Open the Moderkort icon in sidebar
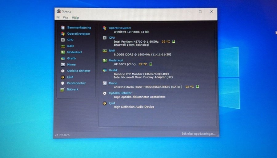 click(63, 52)
